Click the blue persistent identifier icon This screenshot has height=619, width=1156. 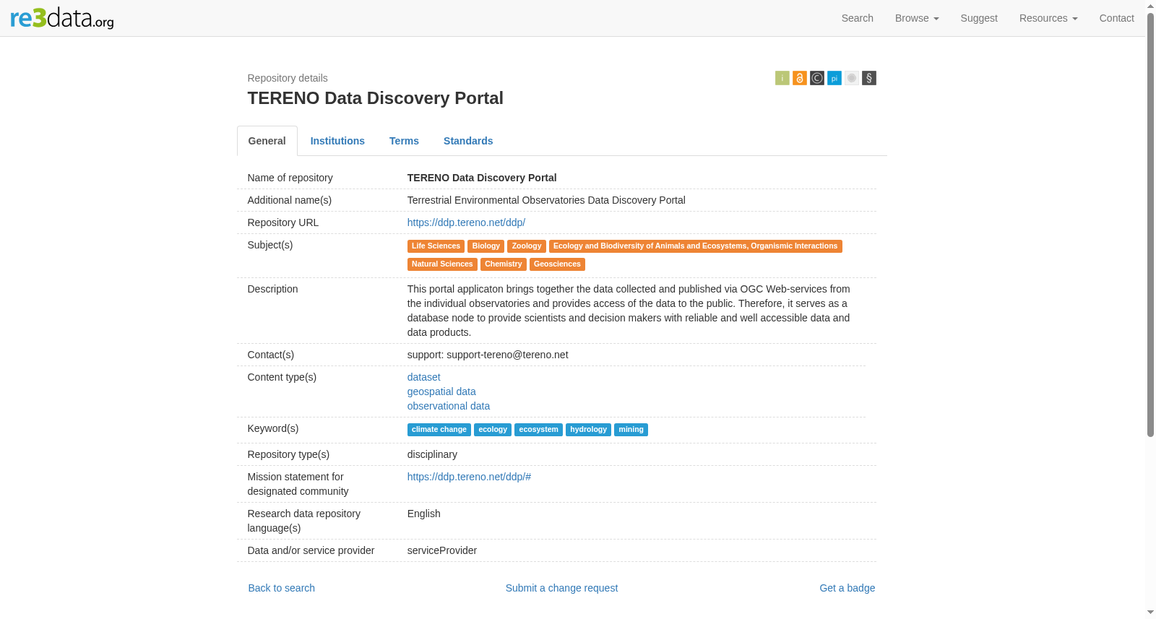[834, 78]
